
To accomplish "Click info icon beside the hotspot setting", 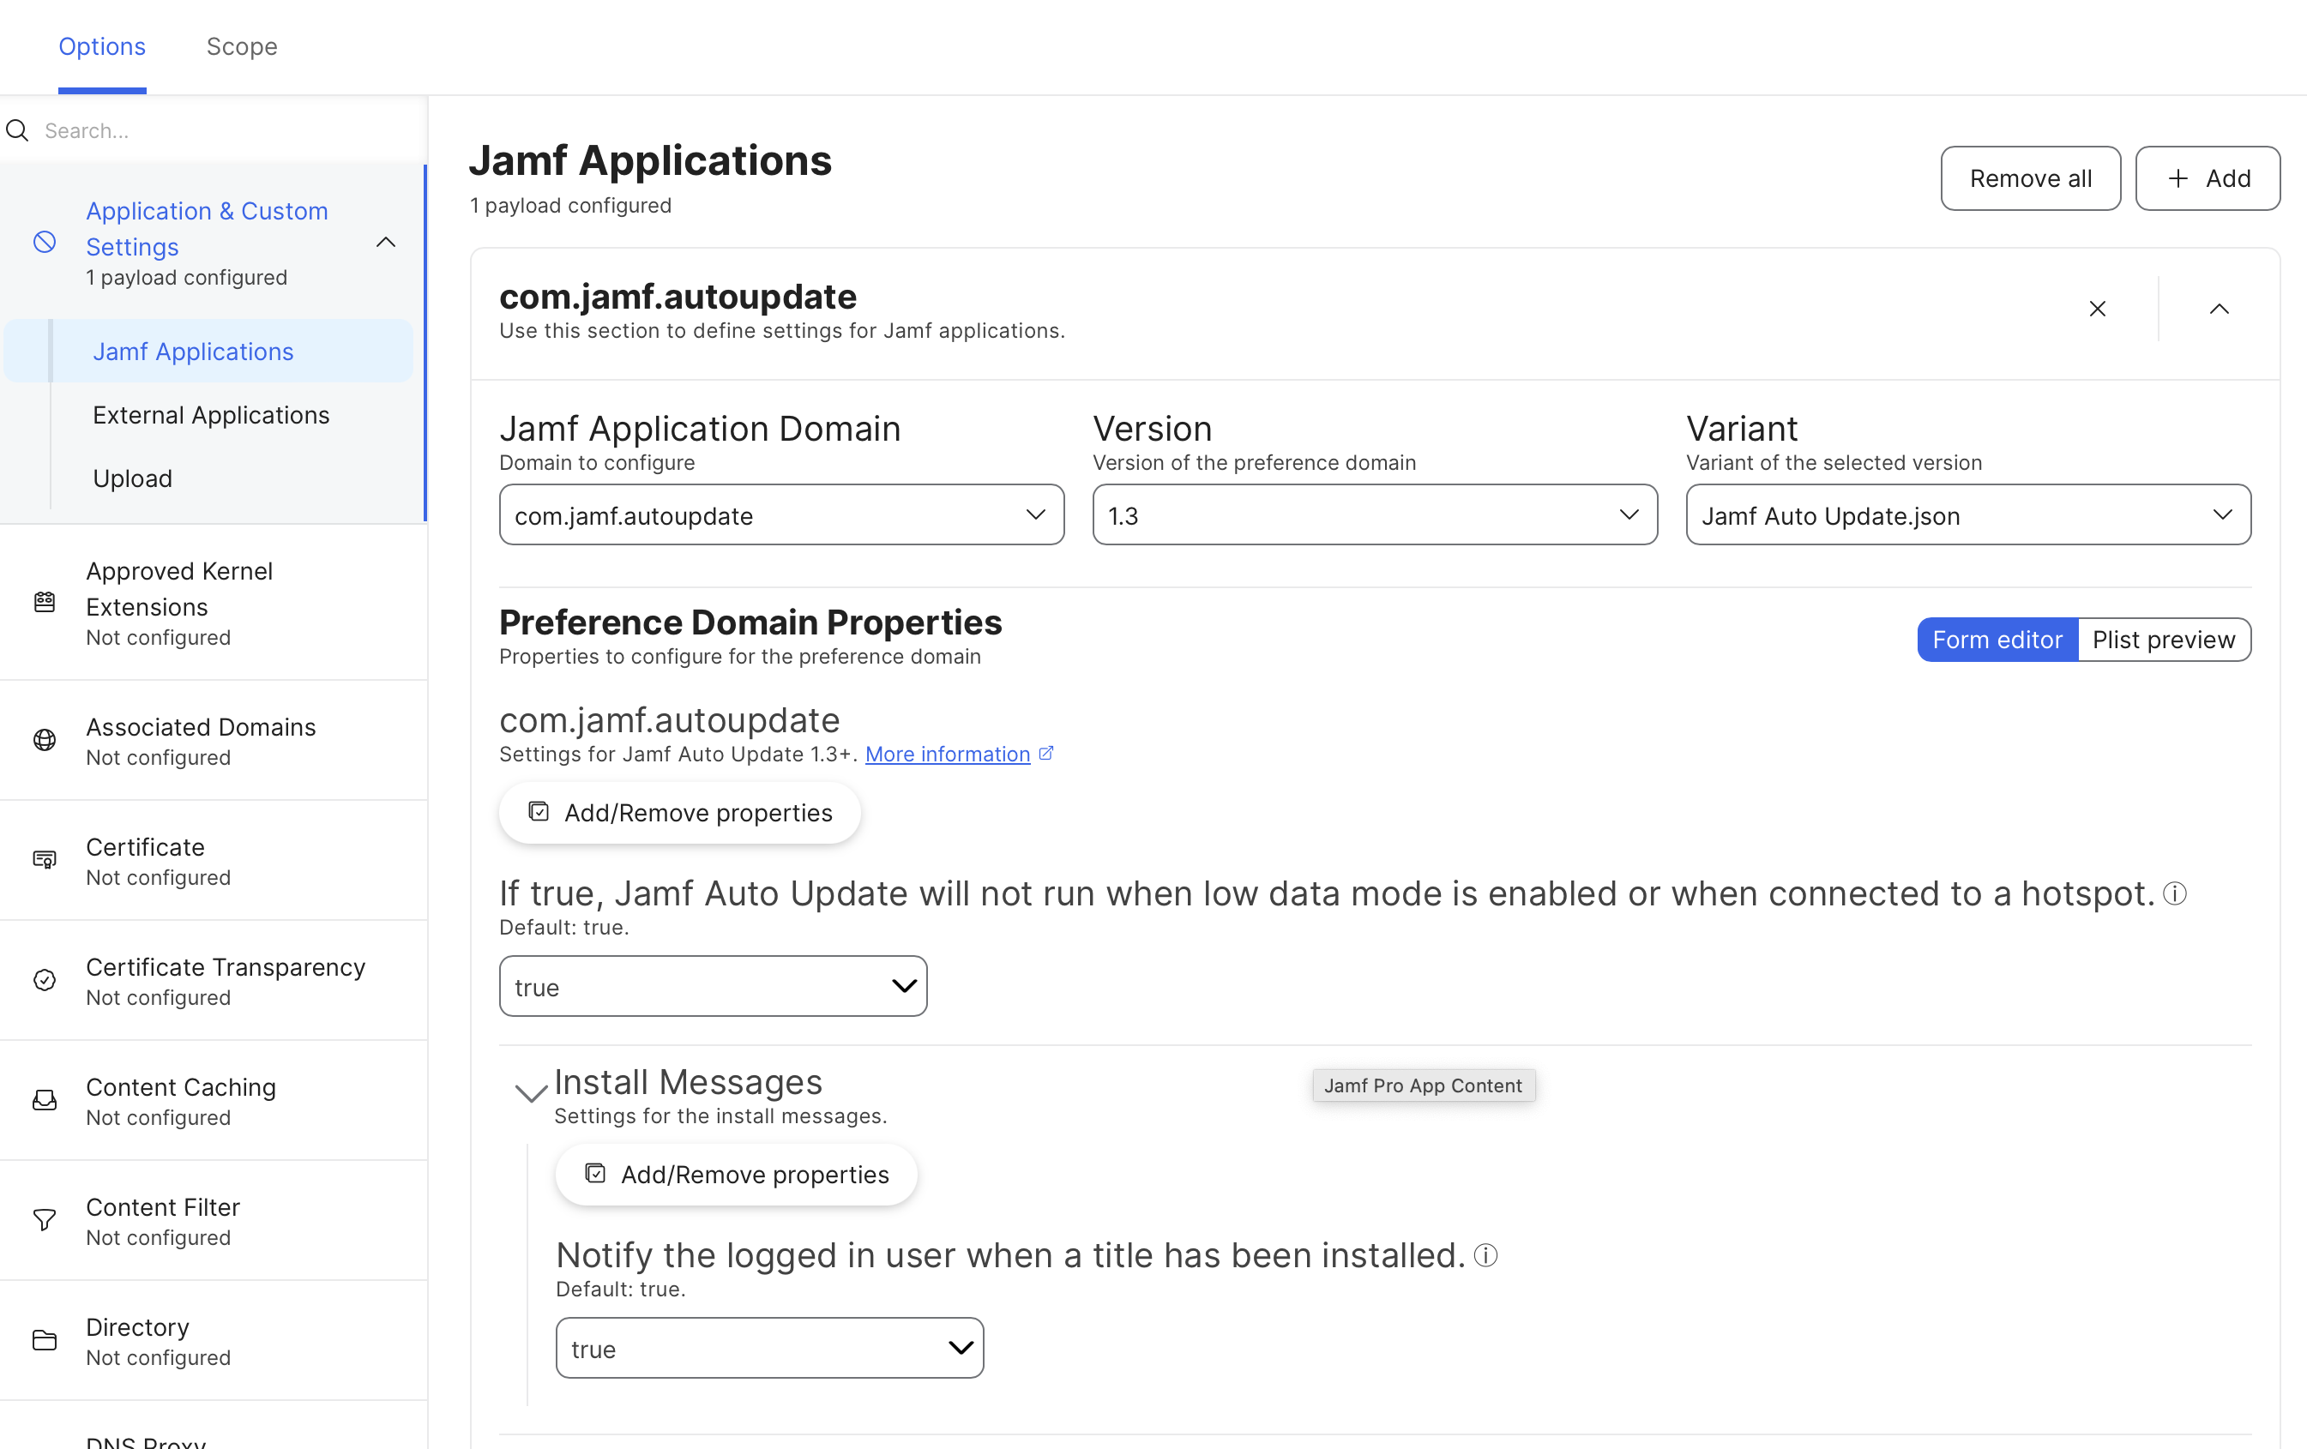I will click(2175, 893).
